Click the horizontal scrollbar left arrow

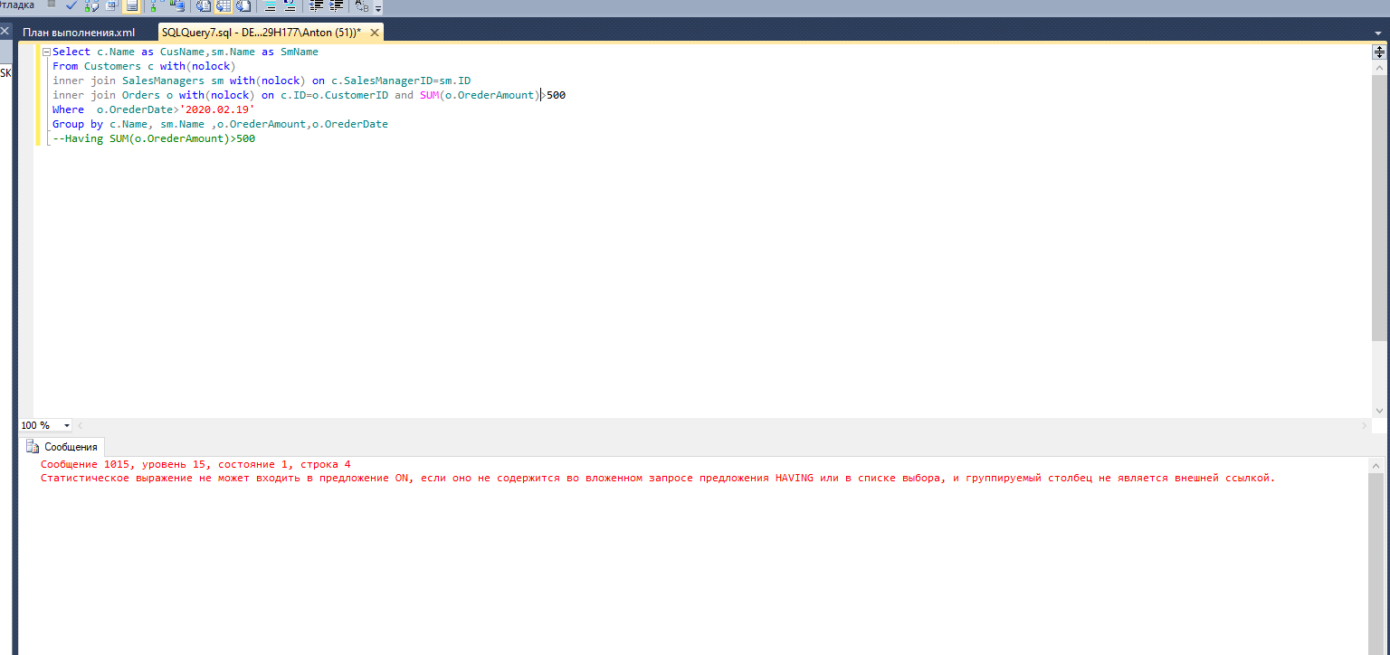(80, 425)
